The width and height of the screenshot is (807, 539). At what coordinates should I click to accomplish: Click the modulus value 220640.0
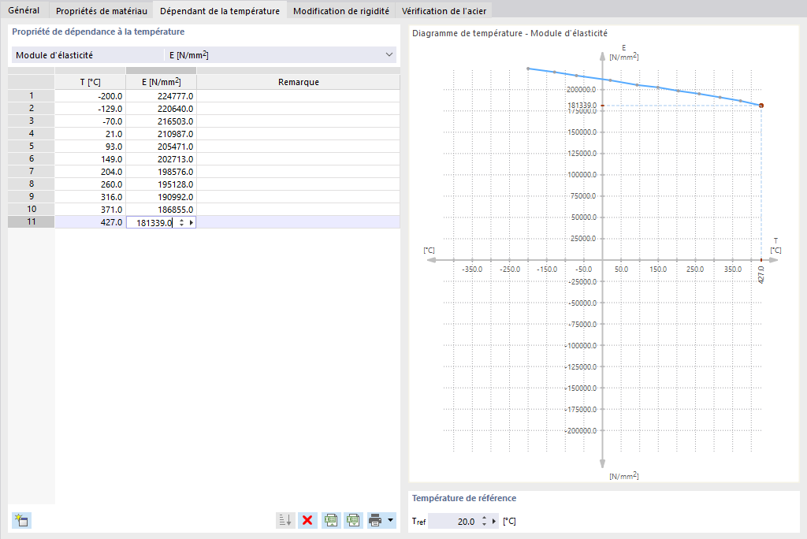pyautogui.click(x=161, y=109)
